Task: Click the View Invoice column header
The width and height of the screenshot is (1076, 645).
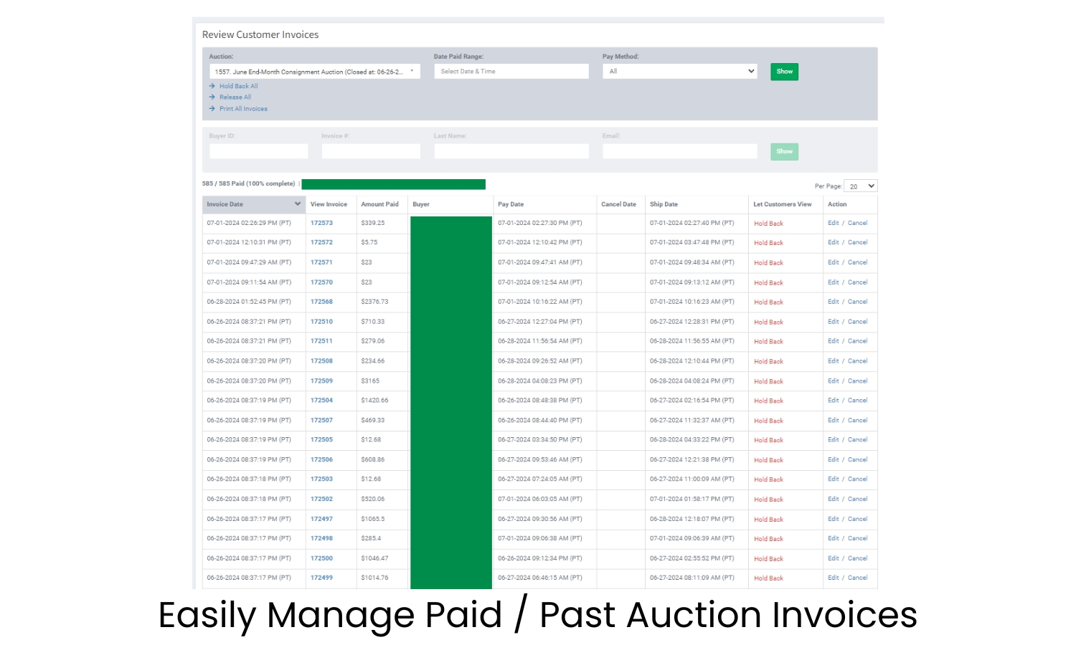Action: pos(329,204)
